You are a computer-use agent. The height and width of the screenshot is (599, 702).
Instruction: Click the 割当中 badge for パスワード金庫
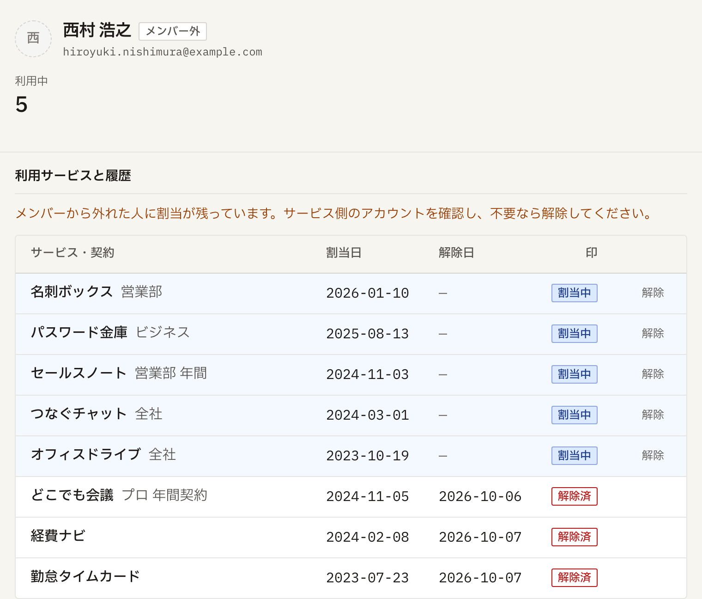pyautogui.click(x=575, y=334)
